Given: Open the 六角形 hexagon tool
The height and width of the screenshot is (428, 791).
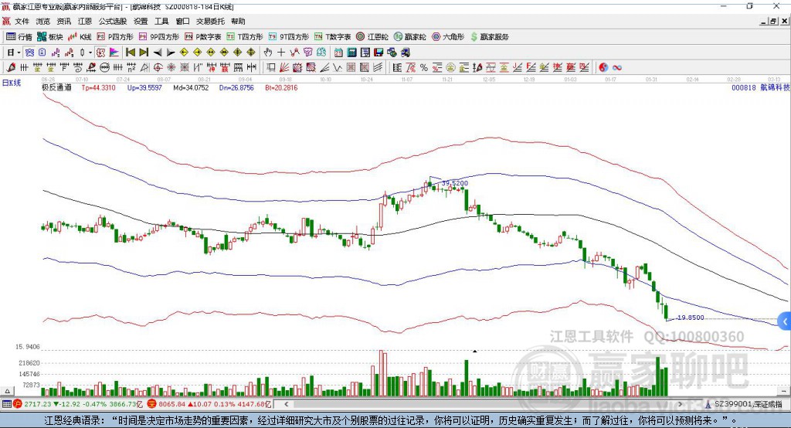Looking at the screenshot, I should 447,37.
